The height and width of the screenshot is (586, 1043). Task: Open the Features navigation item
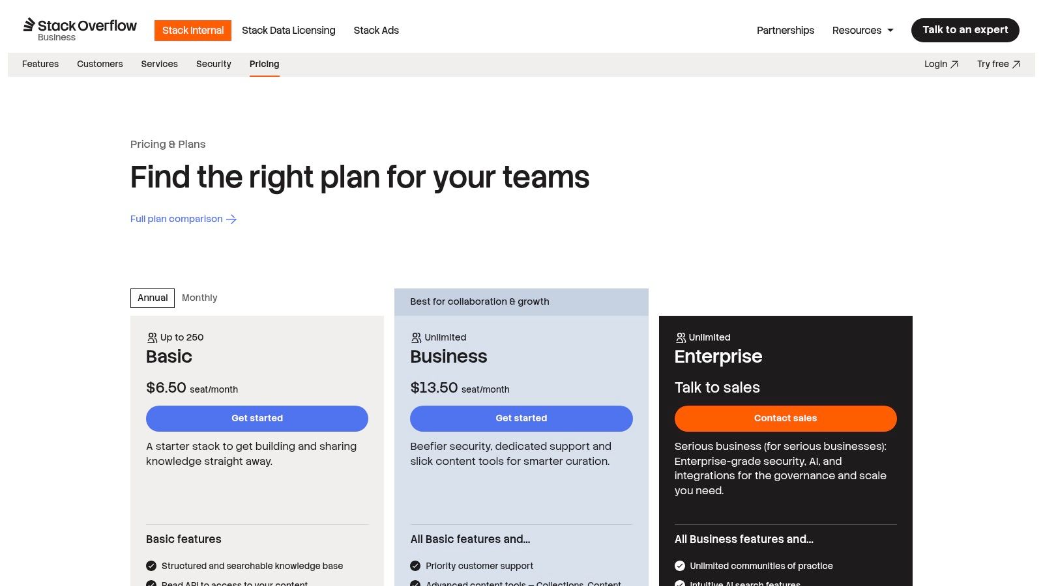click(40, 64)
